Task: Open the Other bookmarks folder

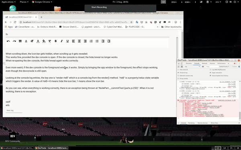Action: point(171,27)
